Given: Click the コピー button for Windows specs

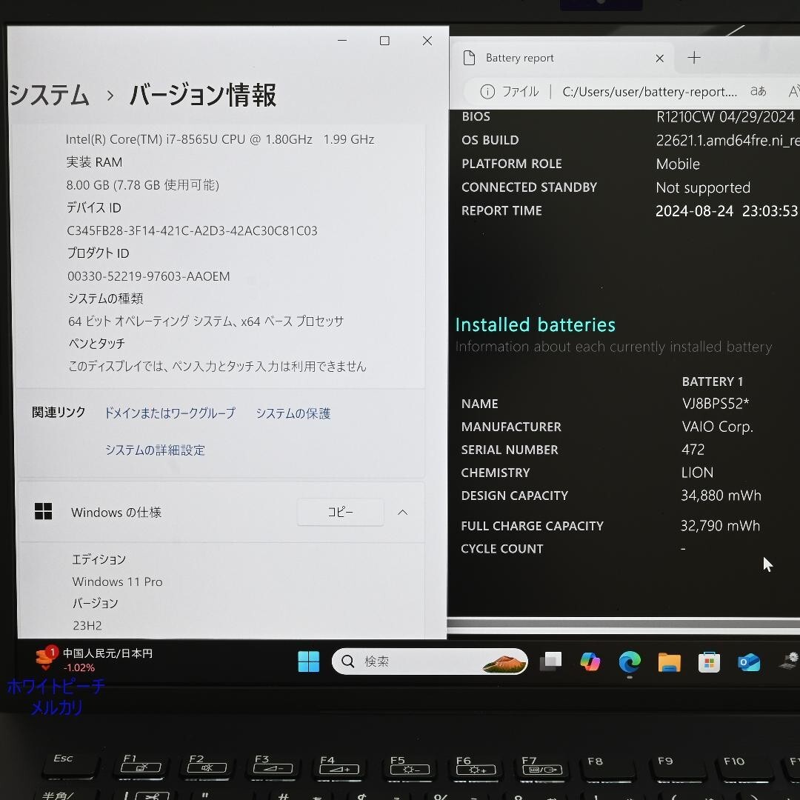Looking at the screenshot, I should (340, 513).
